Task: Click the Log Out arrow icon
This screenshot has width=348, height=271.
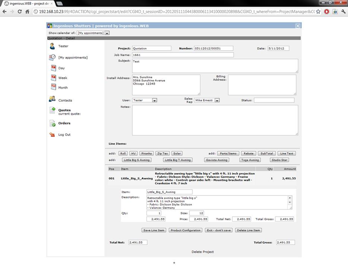Action: 53,134
